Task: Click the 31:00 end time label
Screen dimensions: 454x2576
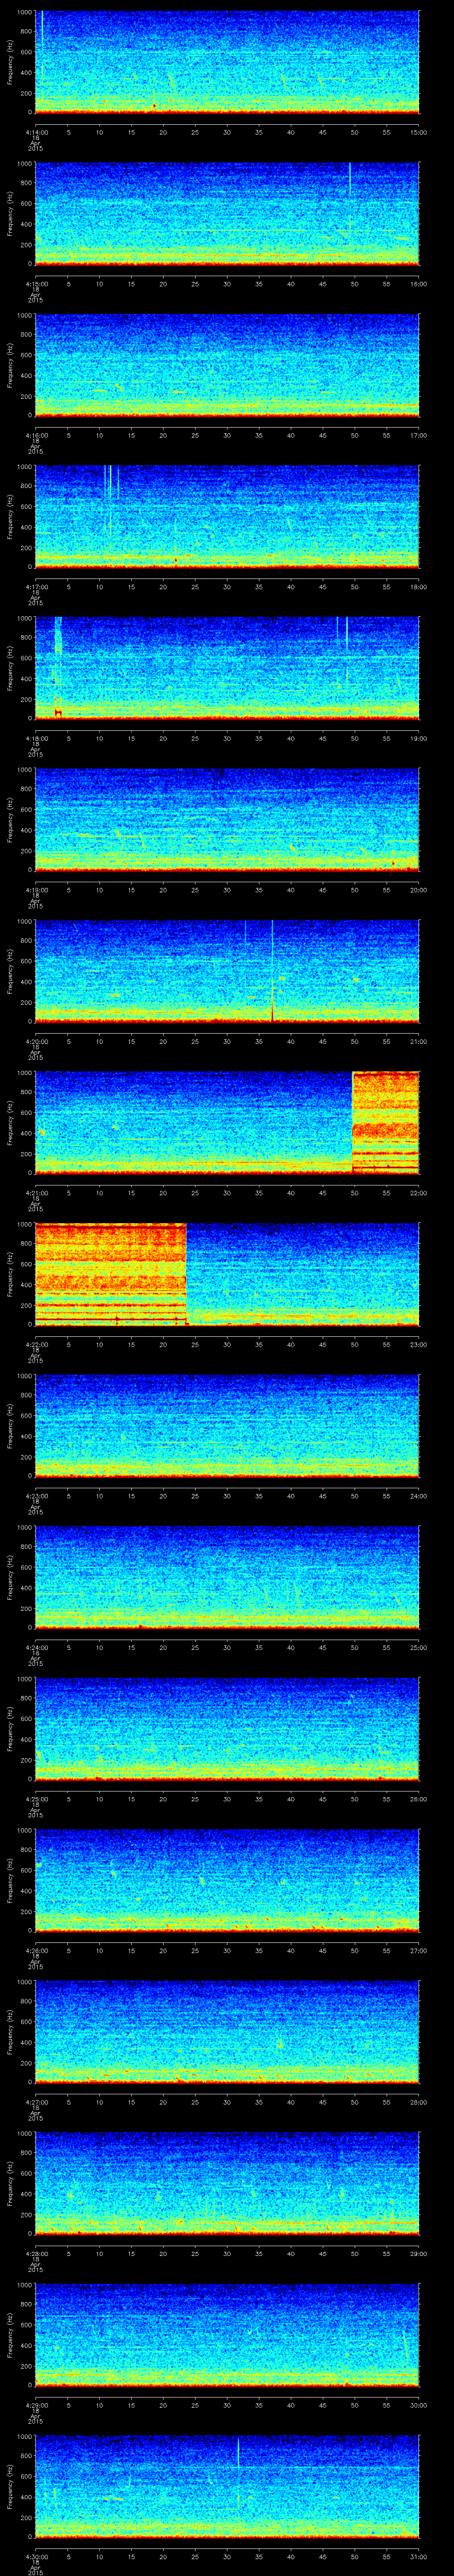Action: (x=418, y=2556)
